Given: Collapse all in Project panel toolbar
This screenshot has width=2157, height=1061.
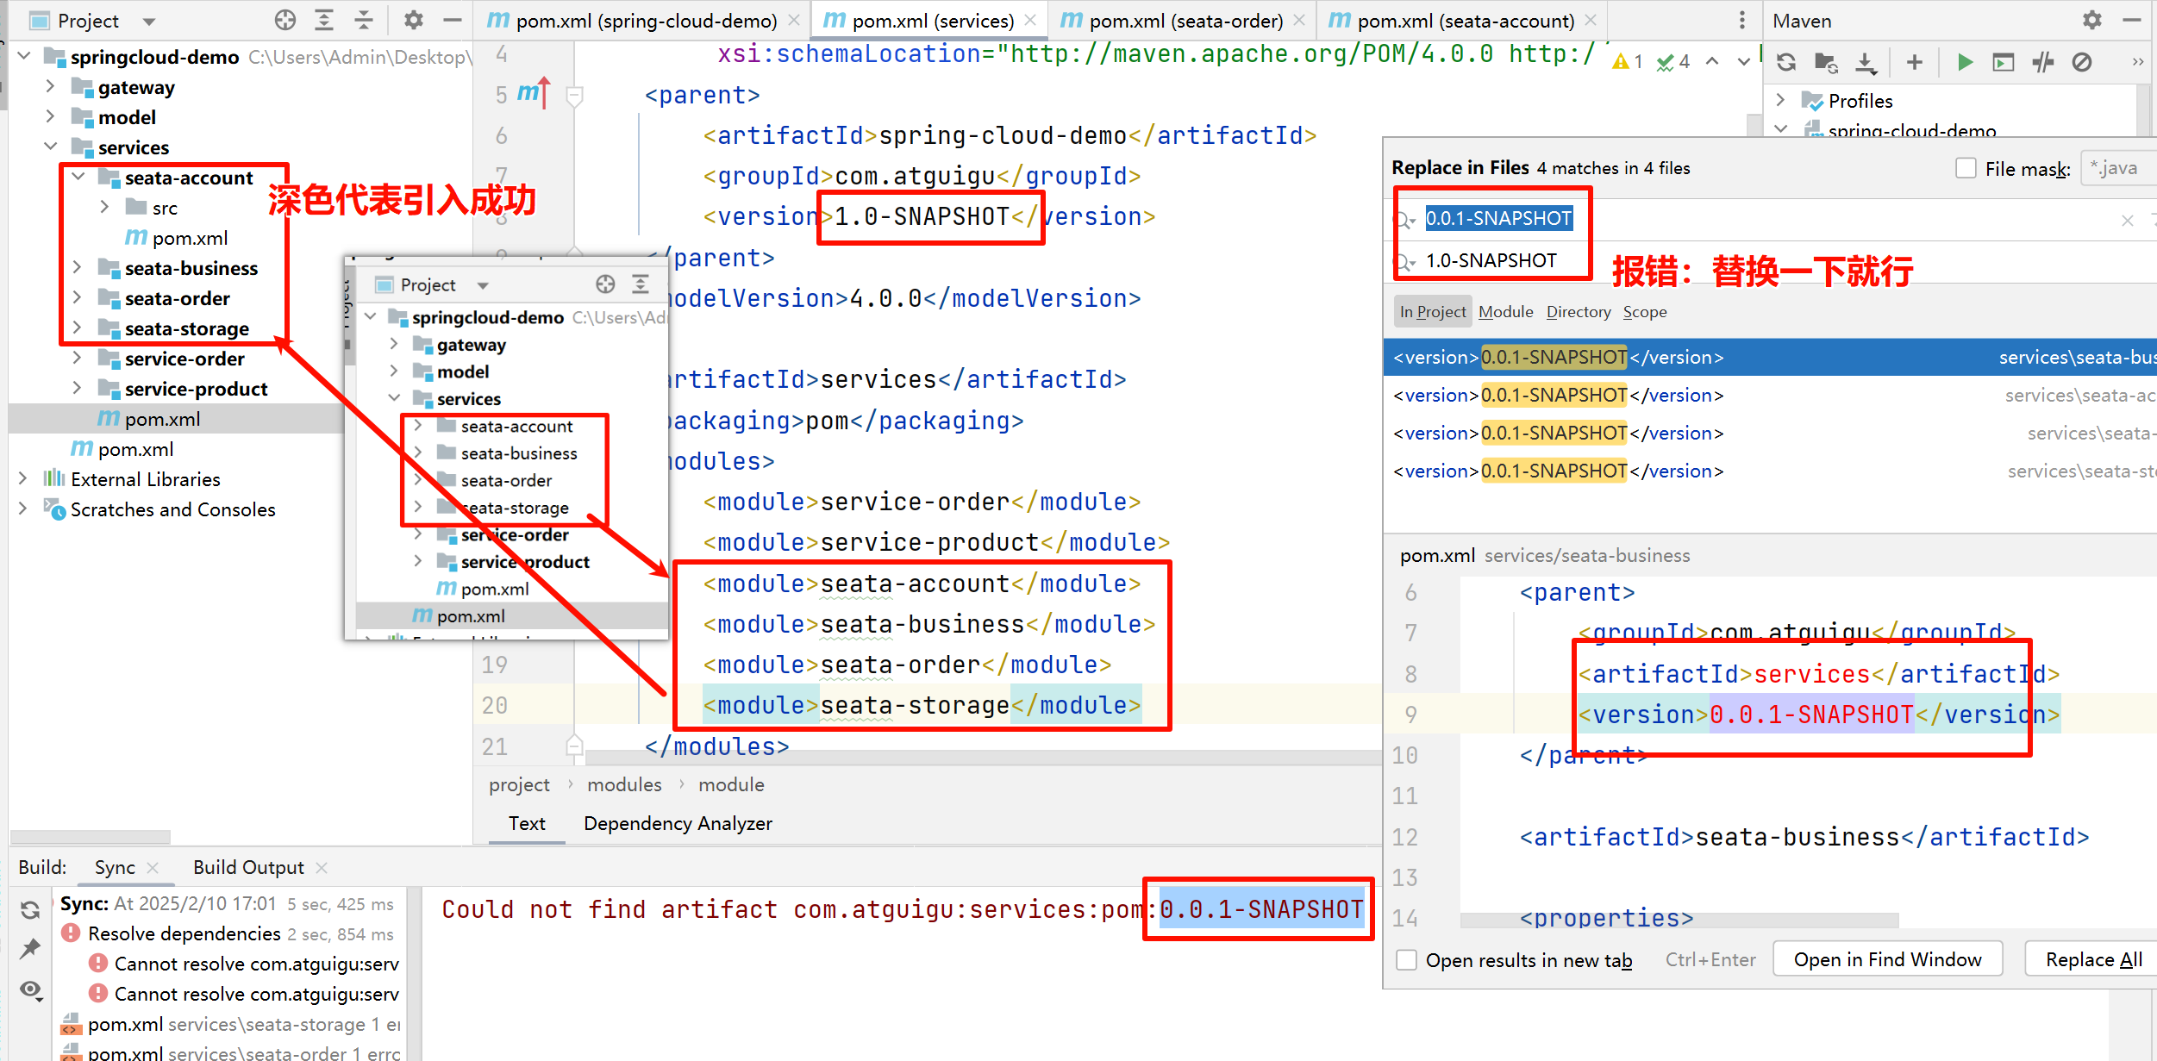Looking at the screenshot, I should click(x=364, y=20).
